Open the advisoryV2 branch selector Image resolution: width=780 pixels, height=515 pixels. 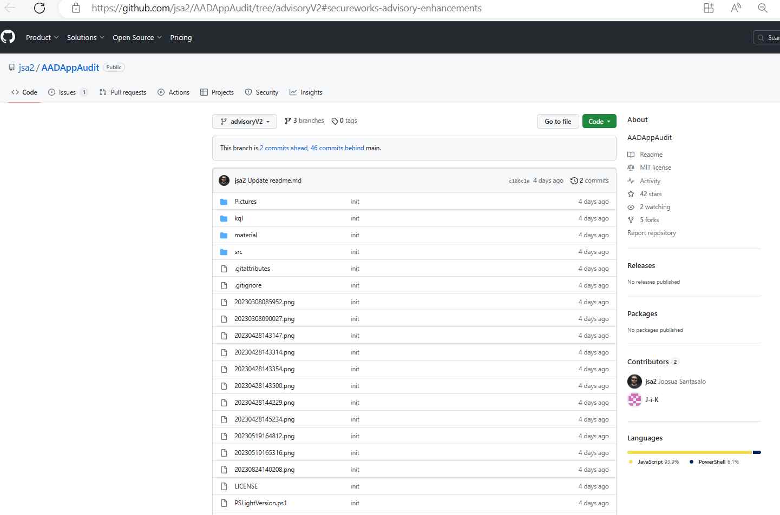[x=244, y=121]
